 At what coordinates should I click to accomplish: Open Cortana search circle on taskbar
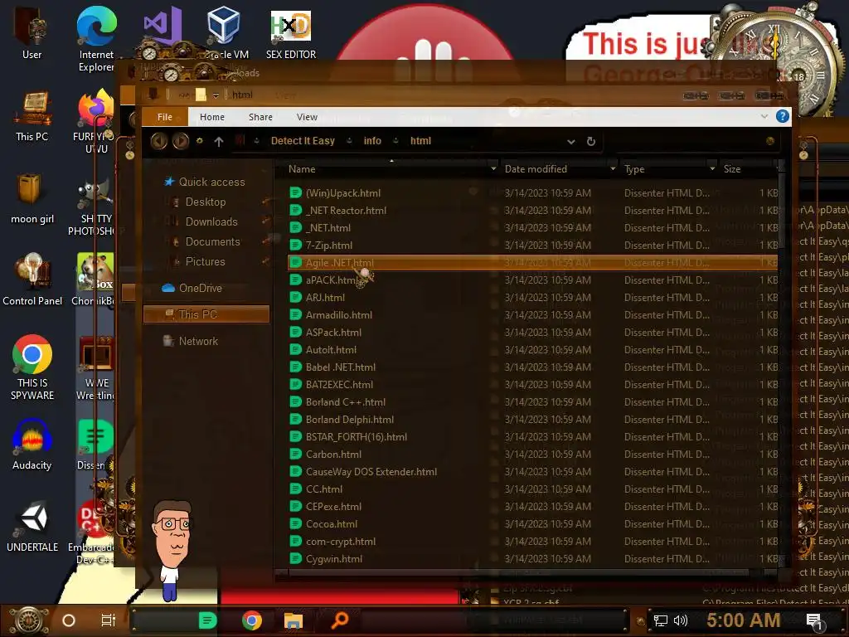(68, 620)
